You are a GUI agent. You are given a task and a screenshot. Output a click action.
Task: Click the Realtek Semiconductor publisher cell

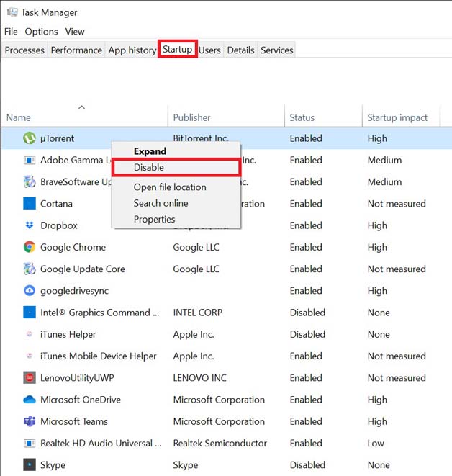(x=220, y=443)
